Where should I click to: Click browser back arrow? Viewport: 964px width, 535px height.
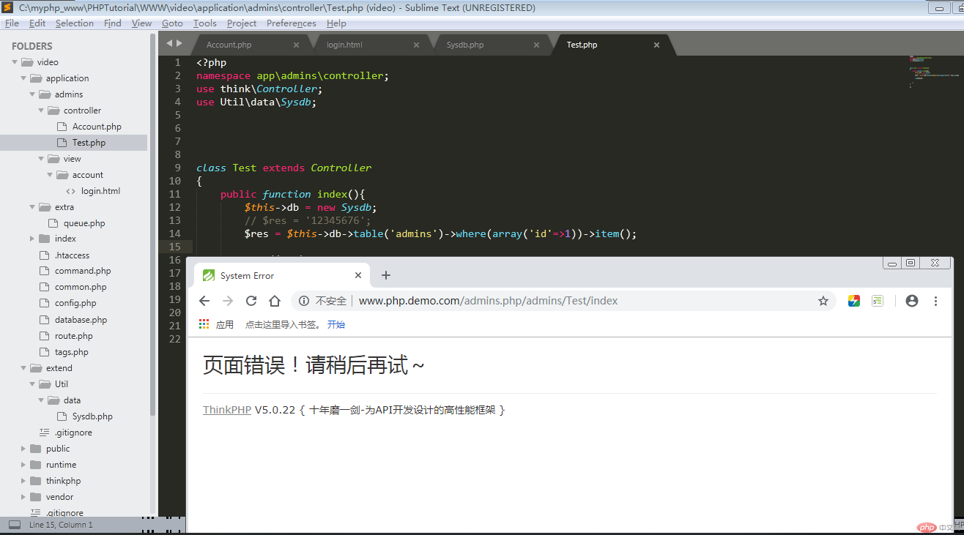204,301
